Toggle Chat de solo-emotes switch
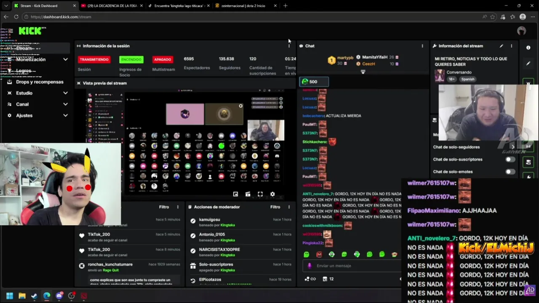This screenshot has width=539, height=303. (x=510, y=172)
